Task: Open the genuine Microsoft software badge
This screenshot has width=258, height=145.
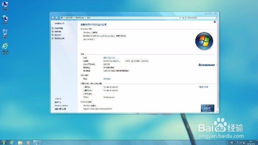Action: point(207,108)
